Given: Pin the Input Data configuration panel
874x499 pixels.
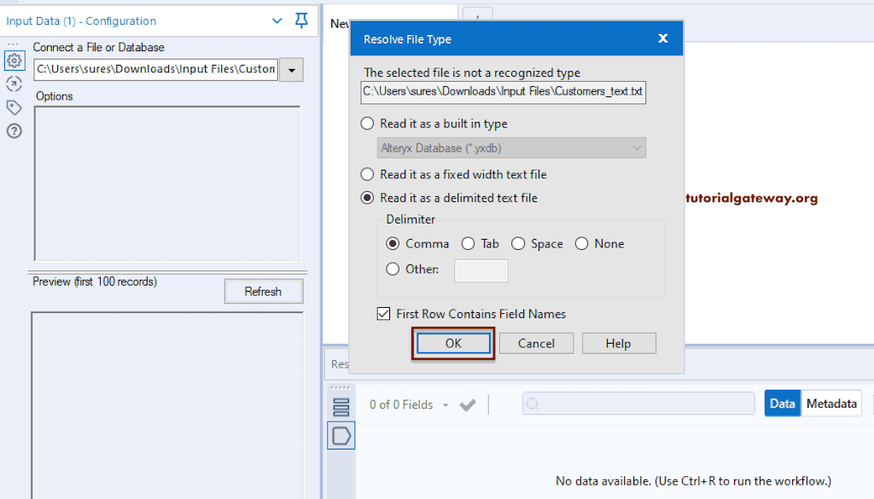Looking at the screenshot, I should [300, 20].
